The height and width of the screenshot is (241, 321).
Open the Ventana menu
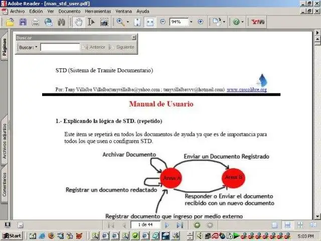pos(123,11)
